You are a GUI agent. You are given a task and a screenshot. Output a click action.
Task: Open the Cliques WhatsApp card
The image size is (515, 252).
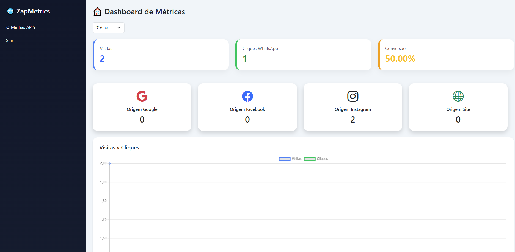point(303,55)
